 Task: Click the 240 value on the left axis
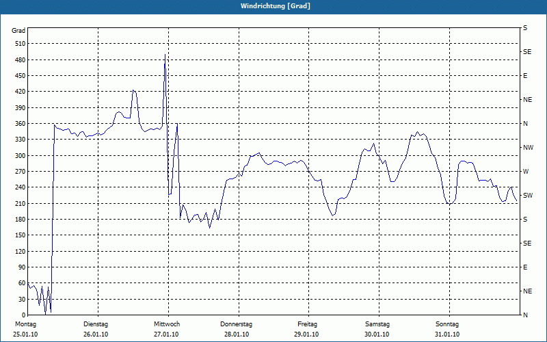[21, 187]
